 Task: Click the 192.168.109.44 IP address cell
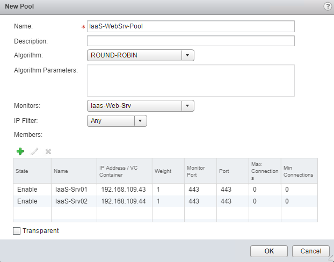(124, 201)
